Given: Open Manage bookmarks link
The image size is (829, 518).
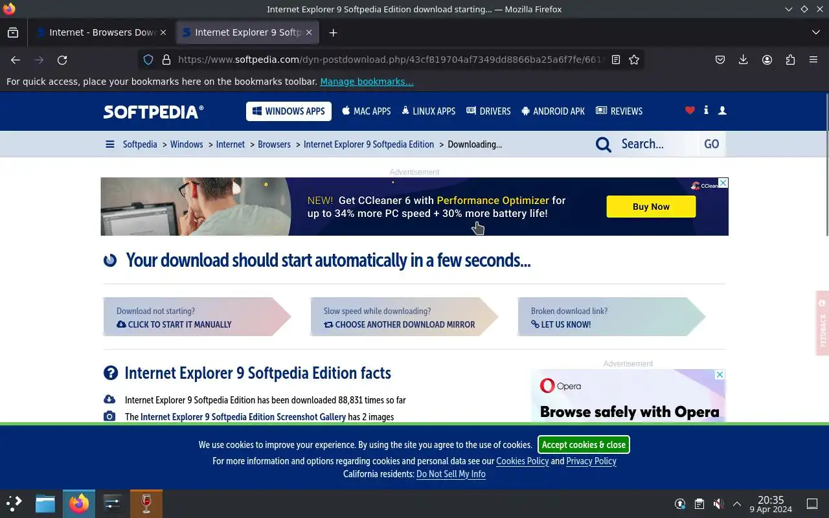Looking at the screenshot, I should (367, 82).
